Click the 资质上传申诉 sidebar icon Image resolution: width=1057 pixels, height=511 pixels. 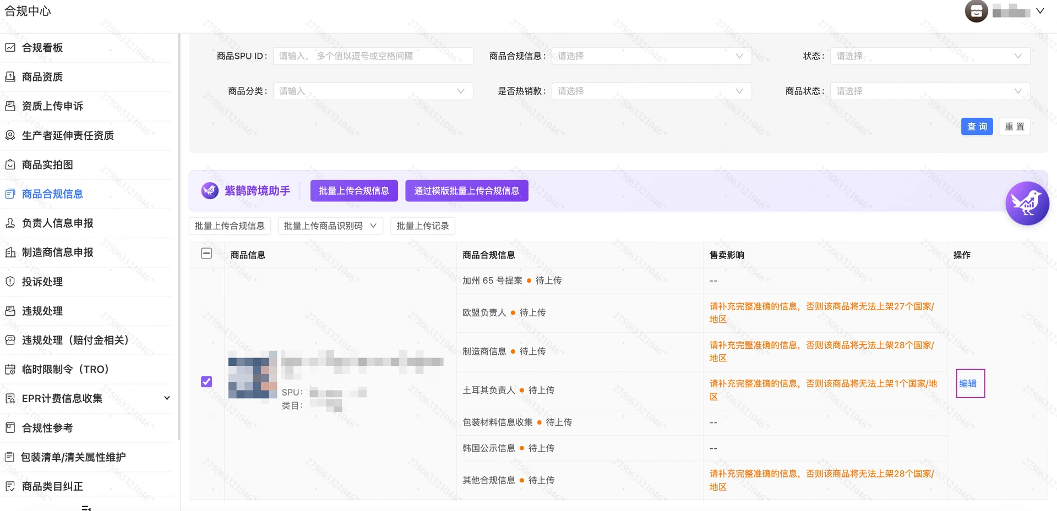point(10,106)
